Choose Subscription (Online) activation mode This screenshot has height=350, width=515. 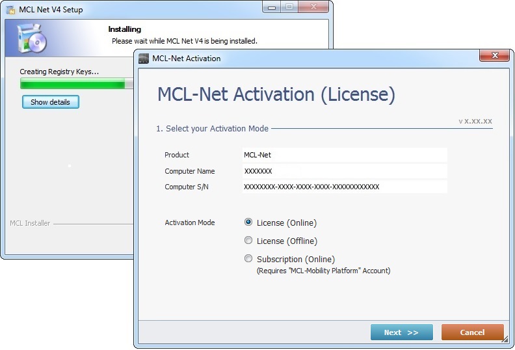[248, 259]
